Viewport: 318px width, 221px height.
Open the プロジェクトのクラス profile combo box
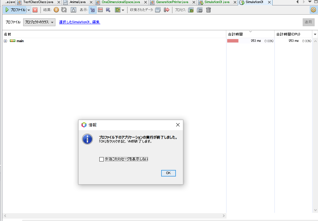coord(39,22)
